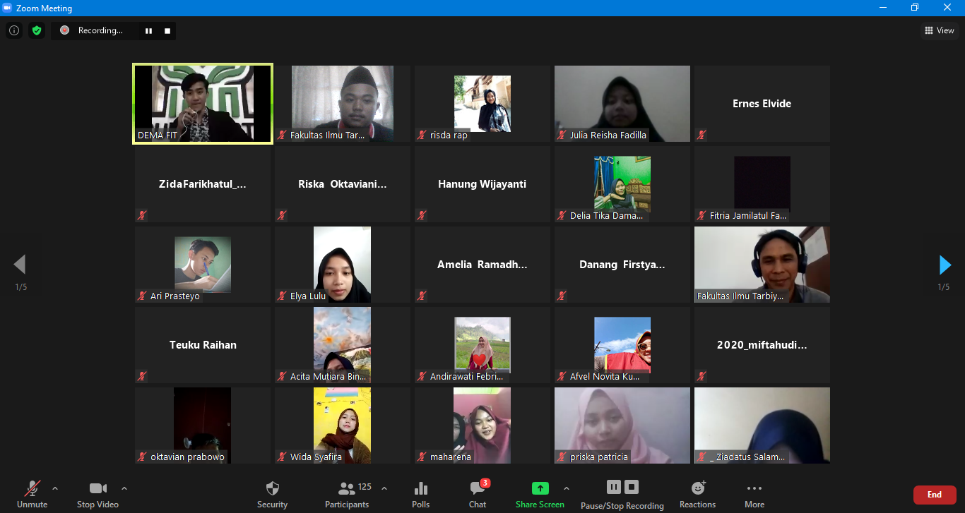Select Elya Lulu video tile

[343, 265]
